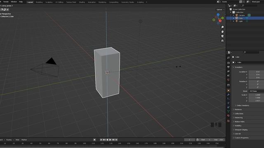Screen dimensions: 264x148
Task: Select the Camera object in the outliner
Action: pyautogui.click(x=241, y=15)
